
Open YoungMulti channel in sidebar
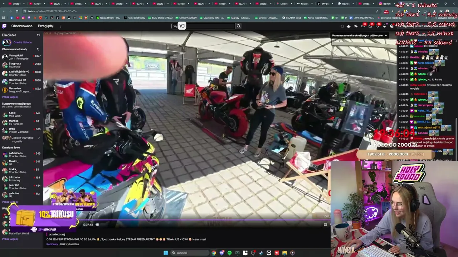coord(21,57)
